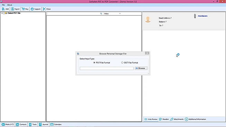
Task: Open the About menu
Action: 10,5
